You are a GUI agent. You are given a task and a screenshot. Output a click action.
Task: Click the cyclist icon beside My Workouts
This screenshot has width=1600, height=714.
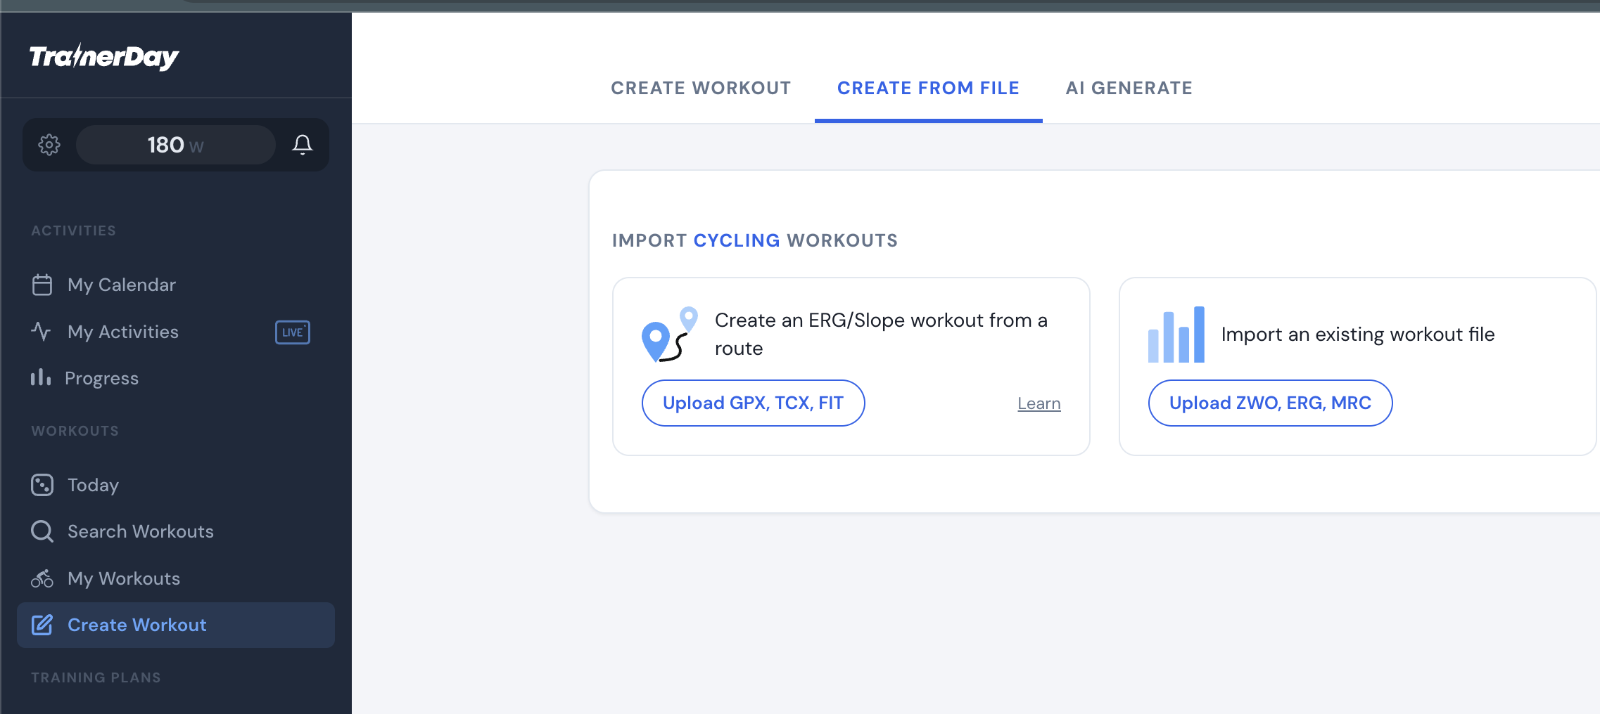click(x=42, y=578)
